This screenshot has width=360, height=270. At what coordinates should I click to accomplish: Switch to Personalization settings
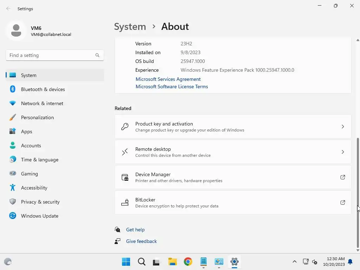point(55,117)
